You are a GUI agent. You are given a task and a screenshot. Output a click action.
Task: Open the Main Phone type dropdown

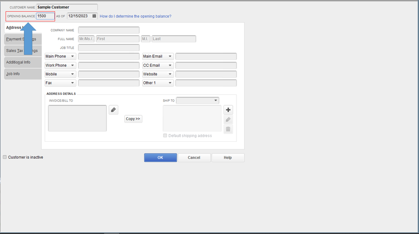(x=60, y=56)
